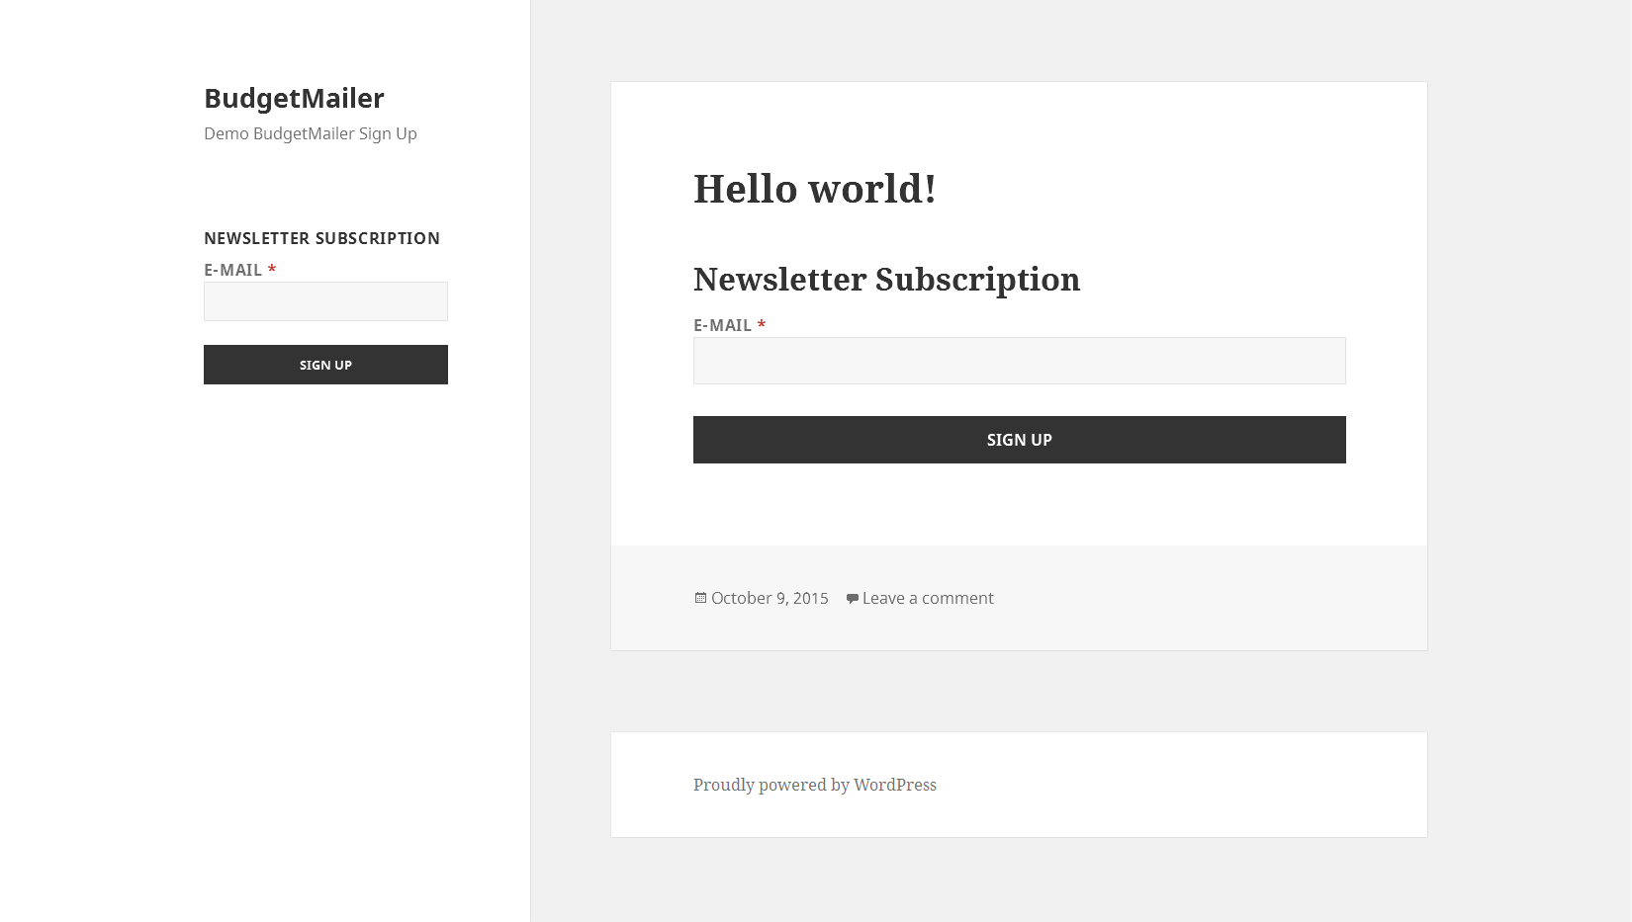Visit the Proudly powered by WordPress link

point(814,785)
